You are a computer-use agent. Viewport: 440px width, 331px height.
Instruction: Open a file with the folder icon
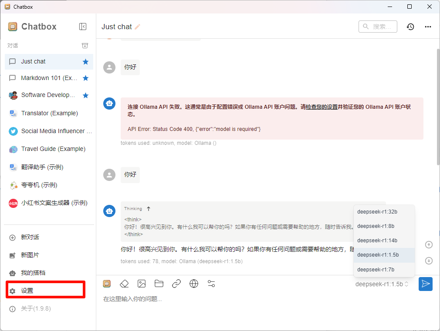pos(159,284)
